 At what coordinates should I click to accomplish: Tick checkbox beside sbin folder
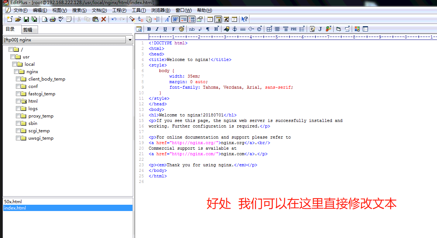pos(18,123)
